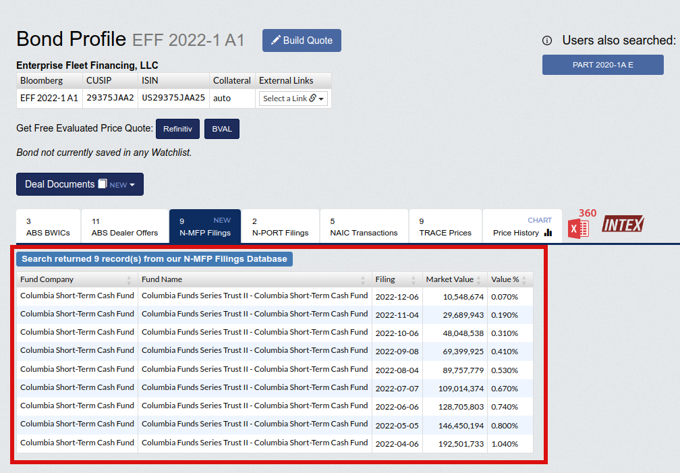
Task: Open the INTEX logo link
Action: 623,224
